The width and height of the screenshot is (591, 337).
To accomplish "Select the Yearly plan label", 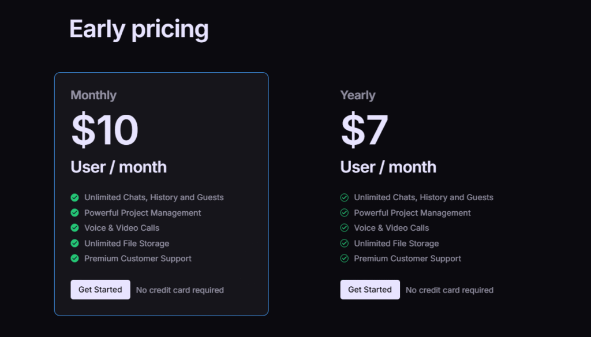I will pyautogui.click(x=358, y=95).
